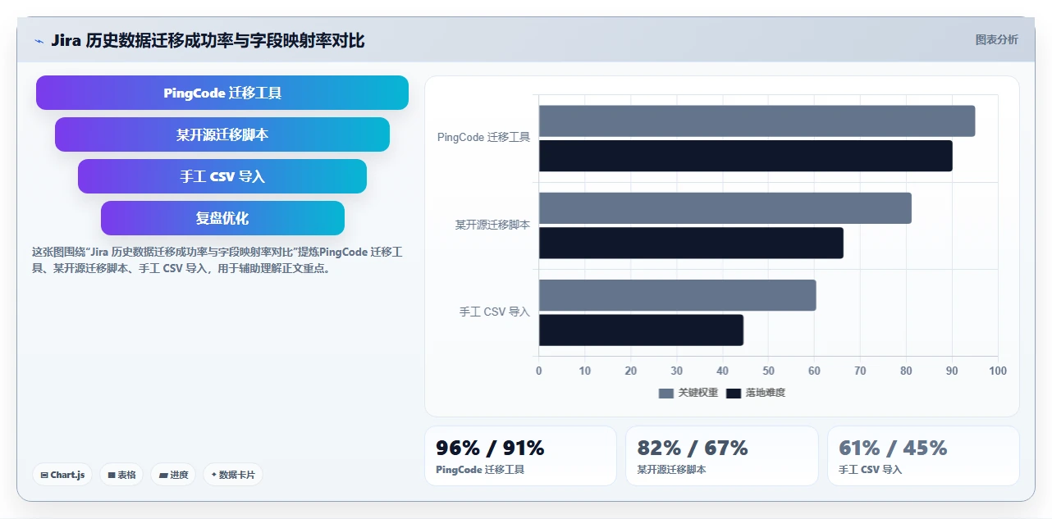This screenshot has width=1052, height=519.
Task: Click the gray PingCode 迁移工具 bar
Action: (x=757, y=121)
